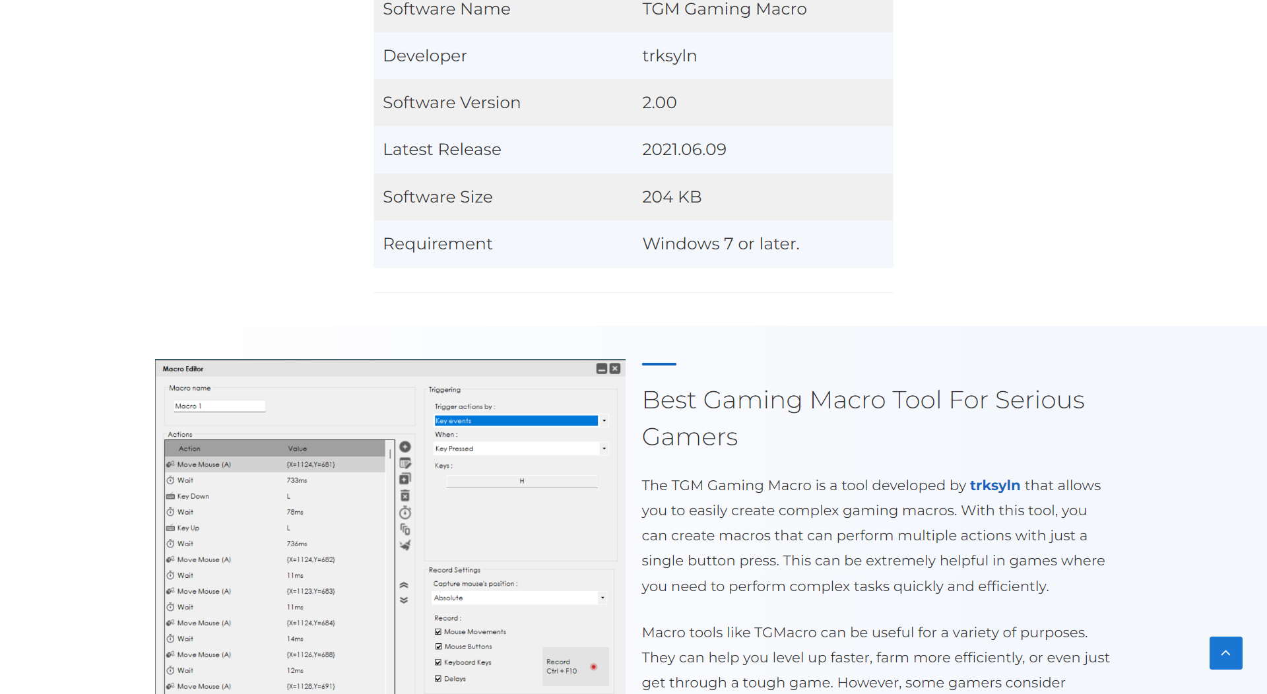Click the copy actions icon
Image resolution: width=1267 pixels, height=694 pixels.
(x=405, y=529)
